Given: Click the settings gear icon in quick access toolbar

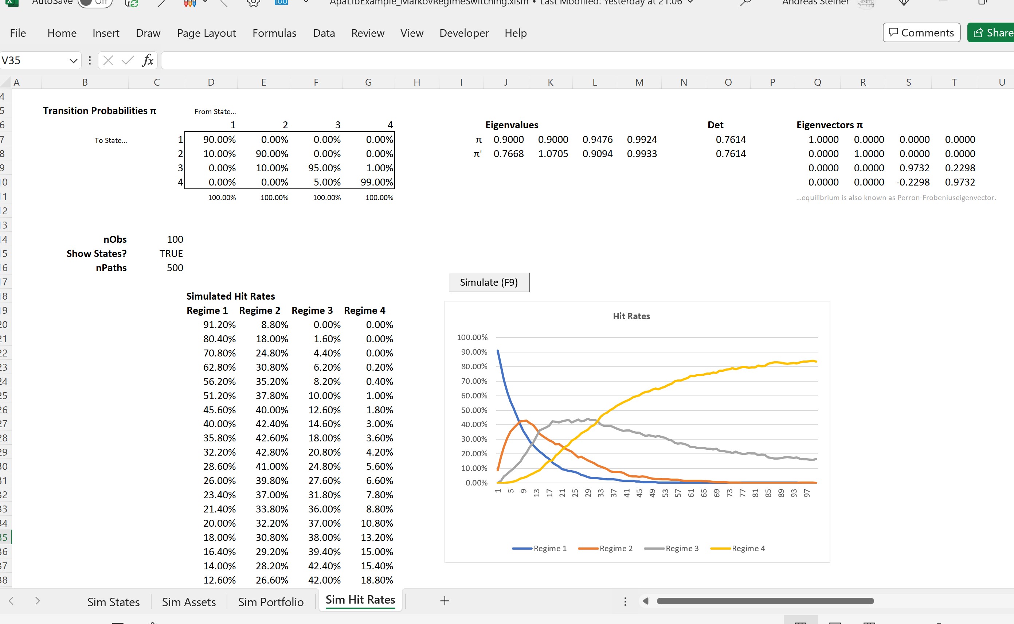Looking at the screenshot, I should [253, 3].
